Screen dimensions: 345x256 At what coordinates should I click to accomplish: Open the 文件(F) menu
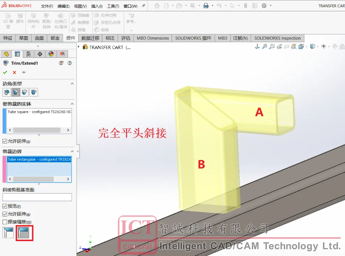tap(47, 6)
